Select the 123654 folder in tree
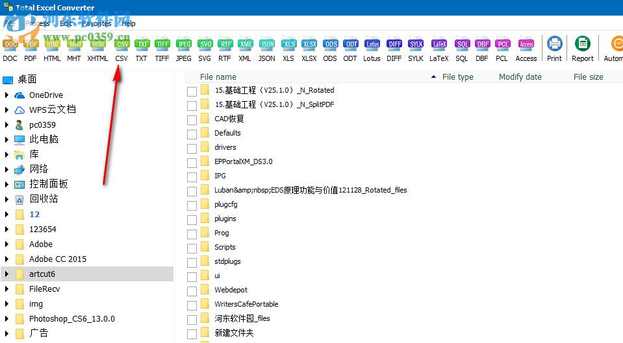This screenshot has height=343, width=623. 42,229
